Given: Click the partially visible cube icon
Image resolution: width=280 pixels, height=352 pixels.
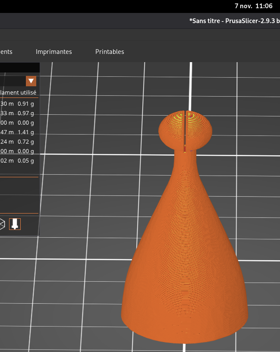Looking at the screenshot, I should click(2, 224).
